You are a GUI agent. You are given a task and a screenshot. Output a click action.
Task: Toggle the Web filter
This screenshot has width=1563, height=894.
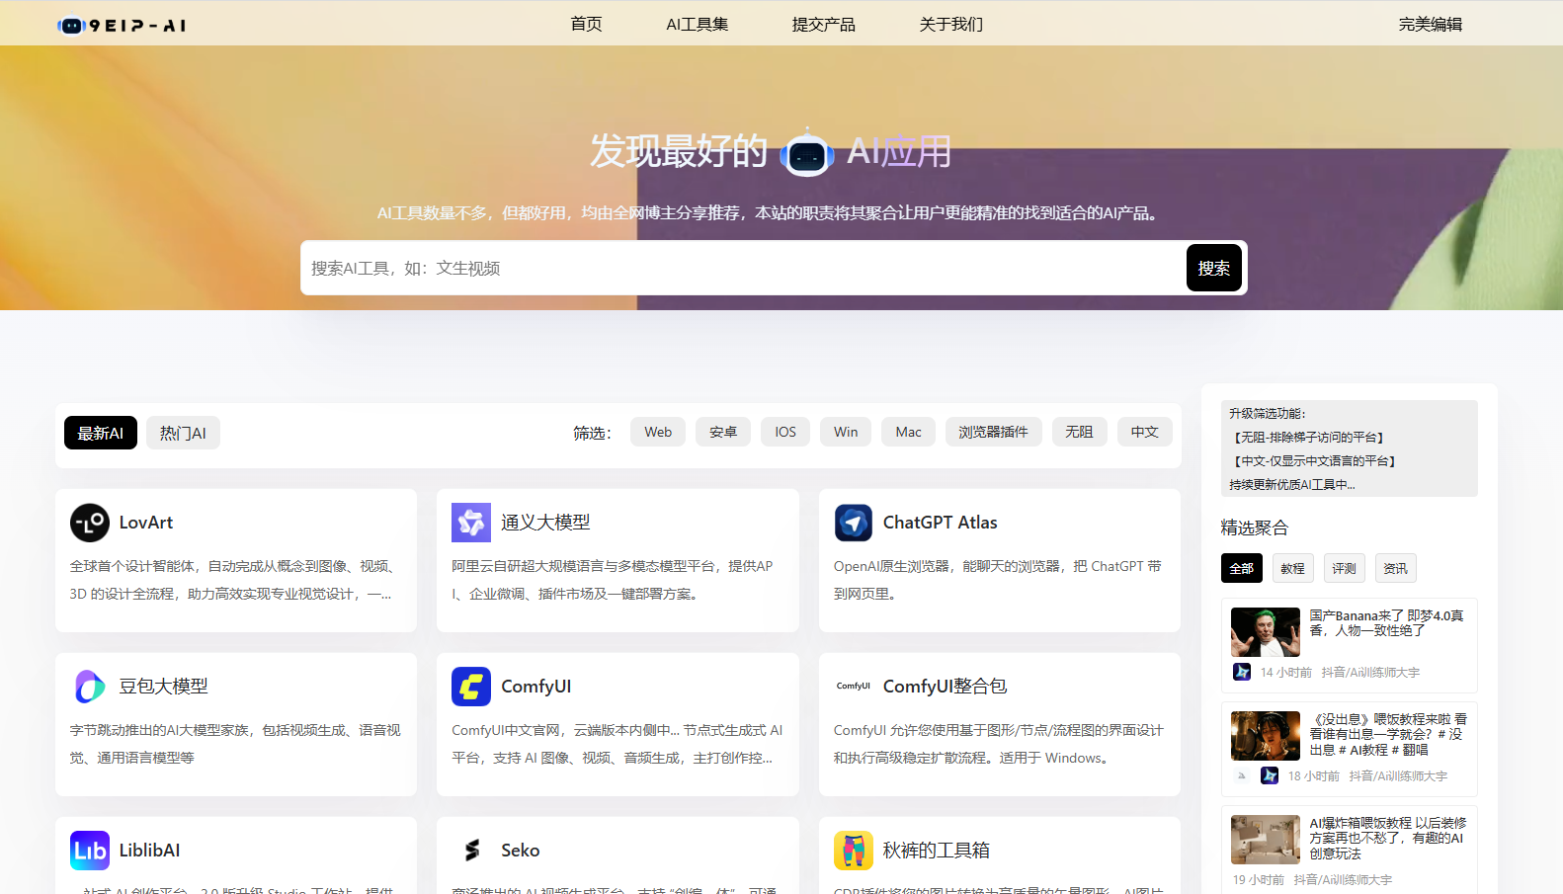(x=658, y=432)
